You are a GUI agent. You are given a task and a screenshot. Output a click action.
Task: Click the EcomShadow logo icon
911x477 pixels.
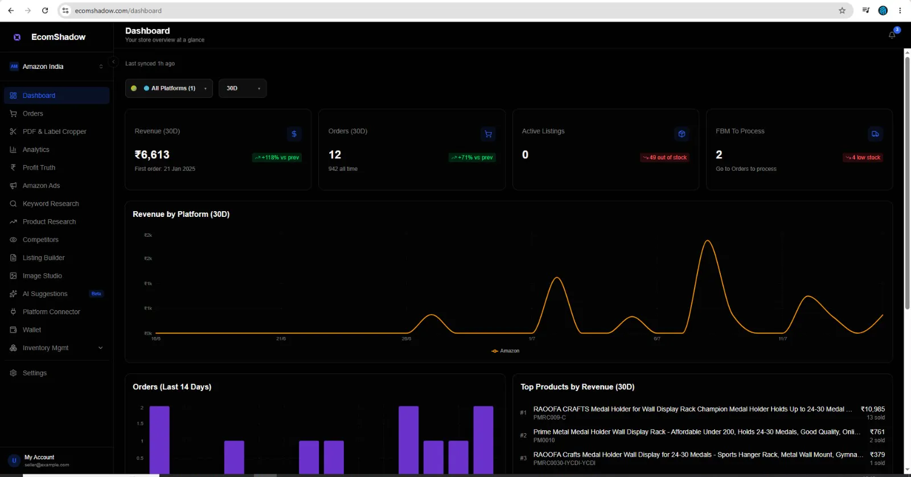pyautogui.click(x=17, y=37)
